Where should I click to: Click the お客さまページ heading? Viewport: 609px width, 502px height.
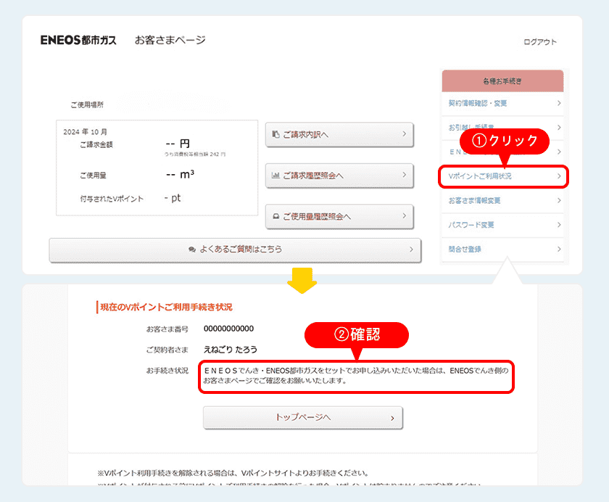click(x=170, y=40)
